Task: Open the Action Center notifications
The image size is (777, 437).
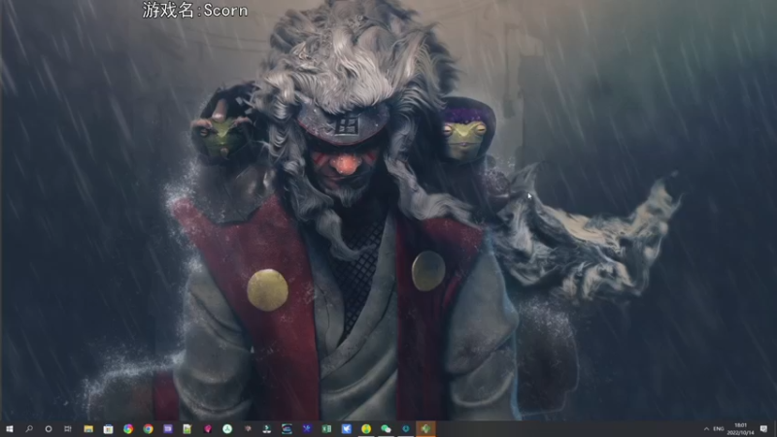Action: 763,429
